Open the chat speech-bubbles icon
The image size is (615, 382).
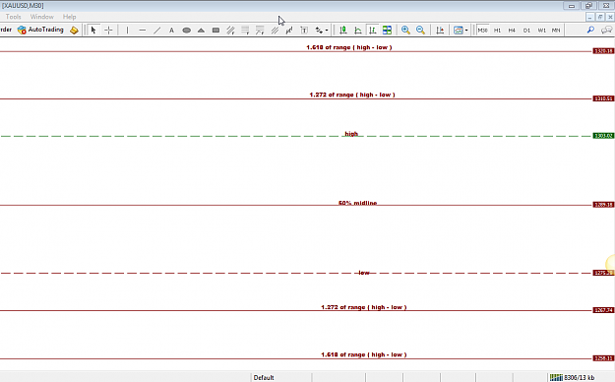click(x=606, y=30)
